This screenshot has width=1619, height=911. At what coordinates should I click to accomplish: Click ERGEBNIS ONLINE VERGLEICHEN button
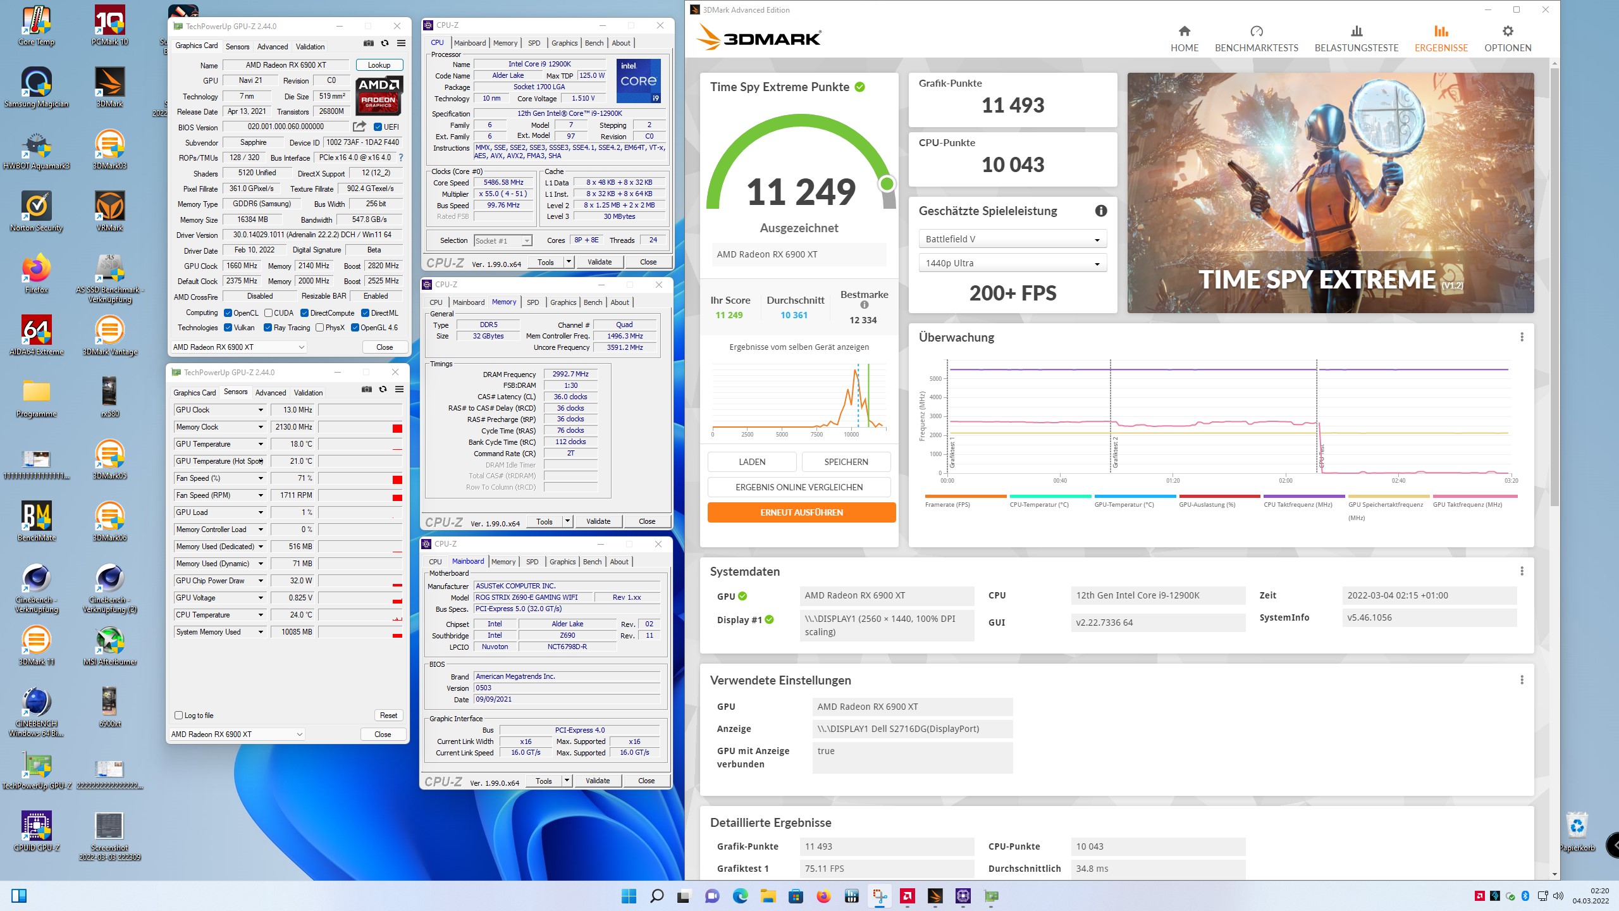click(x=799, y=487)
